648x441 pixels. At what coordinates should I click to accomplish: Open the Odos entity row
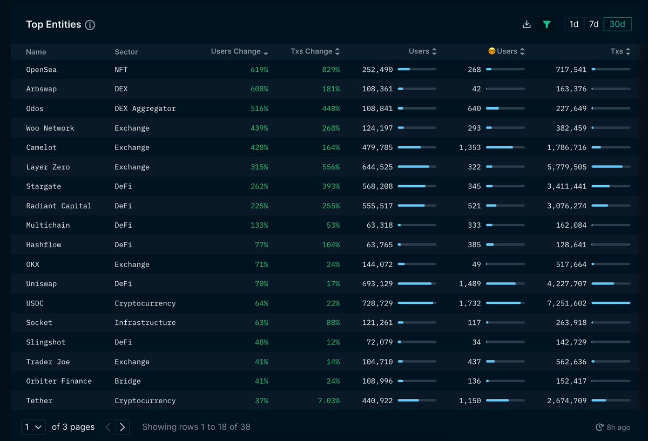pos(324,108)
